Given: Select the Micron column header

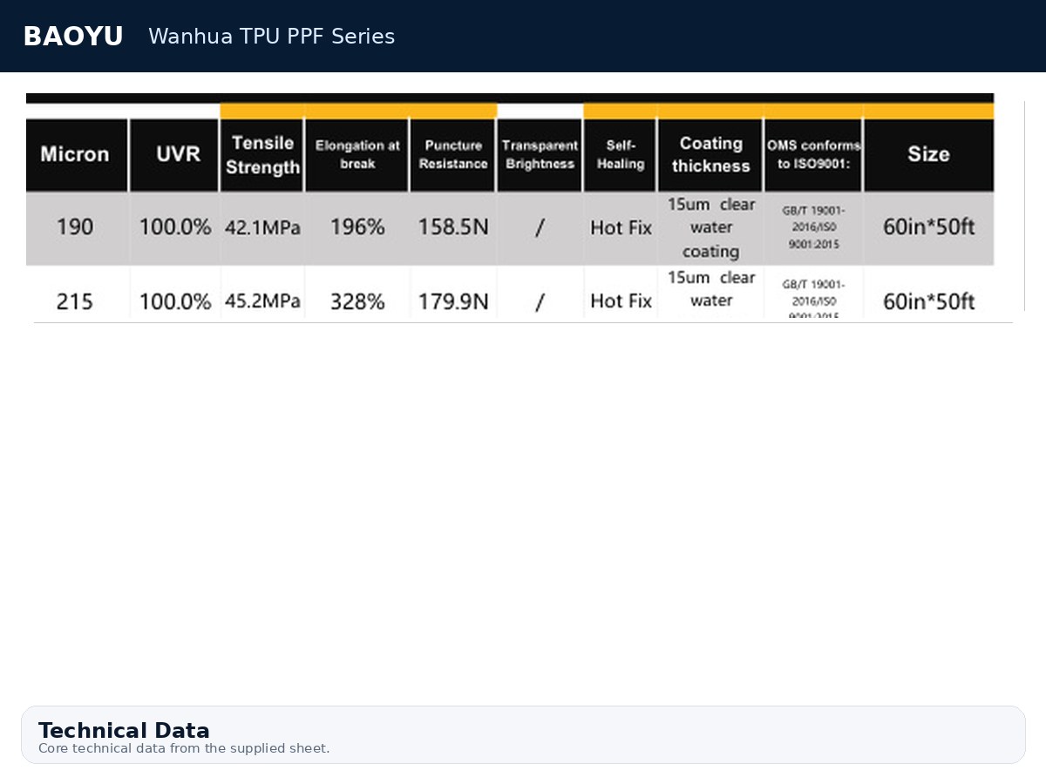Looking at the screenshot, I should pyautogui.click(x=77, y=155).
